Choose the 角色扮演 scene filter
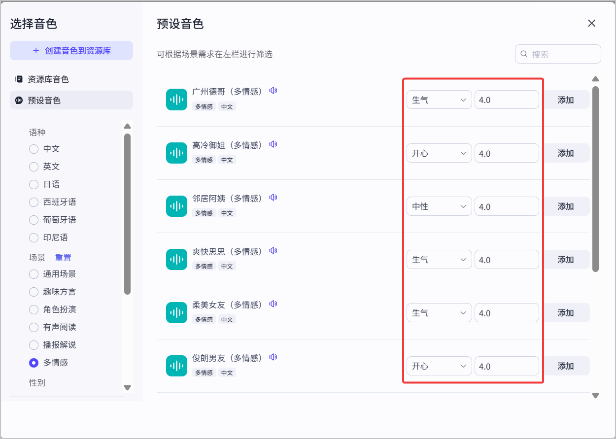The width and height of the screenshot is (616, 439). pos(34,309)
